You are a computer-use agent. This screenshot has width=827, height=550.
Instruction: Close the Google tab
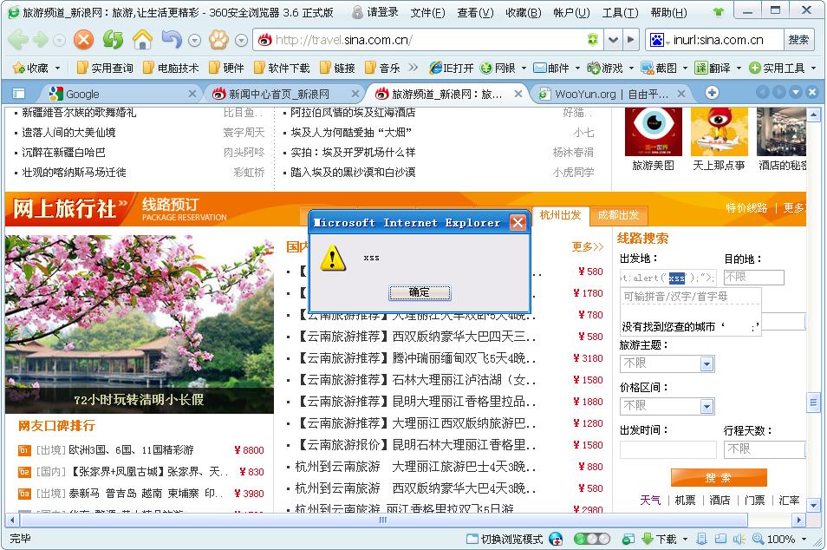pos(192,94)
